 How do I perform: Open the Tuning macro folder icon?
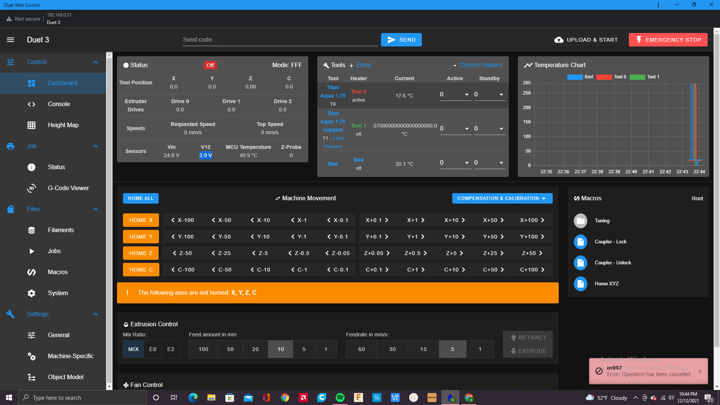point(580,221)
